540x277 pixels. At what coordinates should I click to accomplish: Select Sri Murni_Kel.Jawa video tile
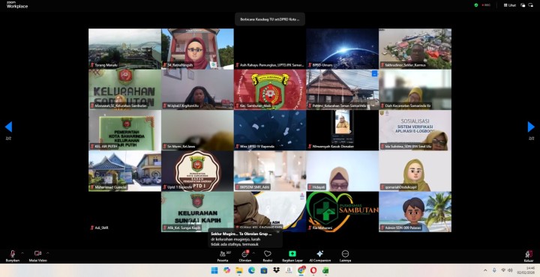point(197,130)
